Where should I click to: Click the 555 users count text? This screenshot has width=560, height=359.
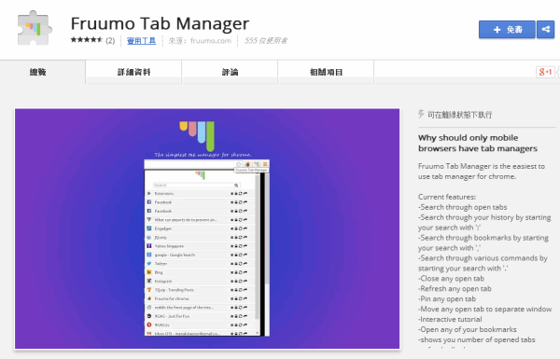click(266, 41)
